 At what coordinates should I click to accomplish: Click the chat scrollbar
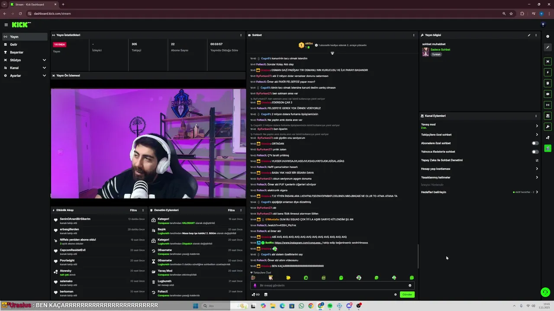418,256
